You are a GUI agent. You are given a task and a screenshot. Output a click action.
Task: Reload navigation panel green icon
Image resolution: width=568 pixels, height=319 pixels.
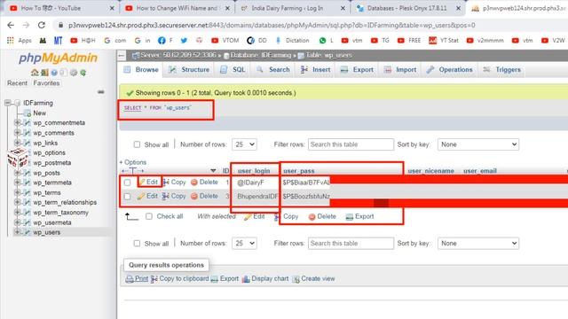point(83,73)
